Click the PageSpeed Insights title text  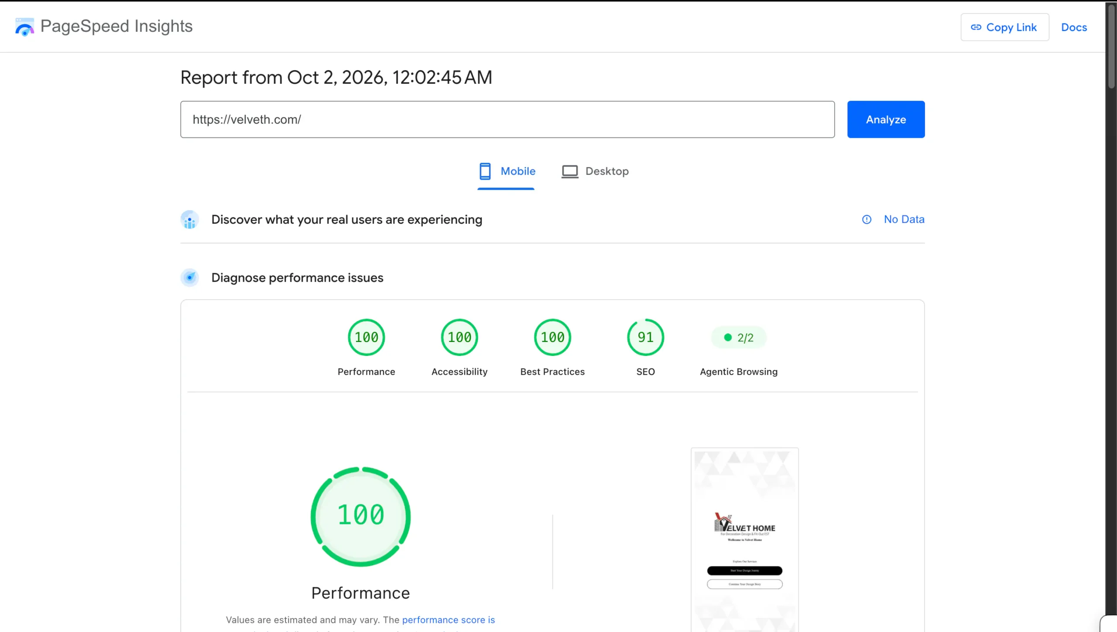tap(116, 27)
